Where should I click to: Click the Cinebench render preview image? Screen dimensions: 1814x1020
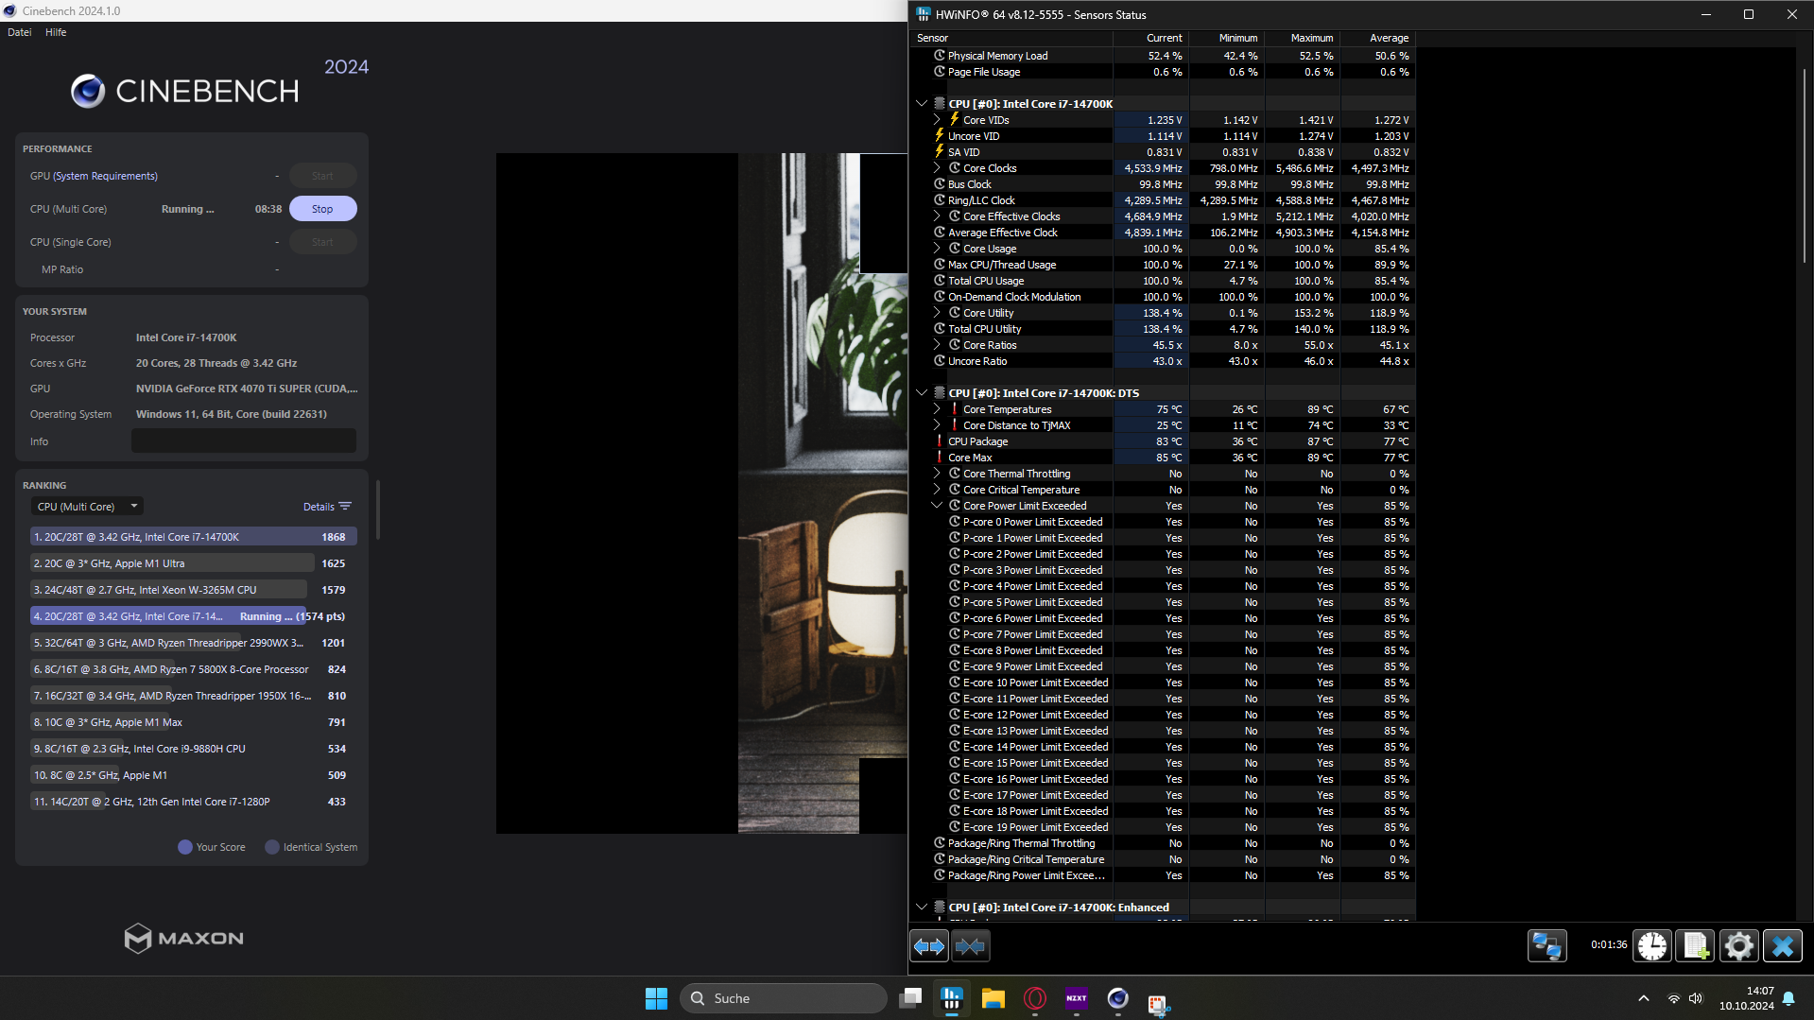coord(701,493)
